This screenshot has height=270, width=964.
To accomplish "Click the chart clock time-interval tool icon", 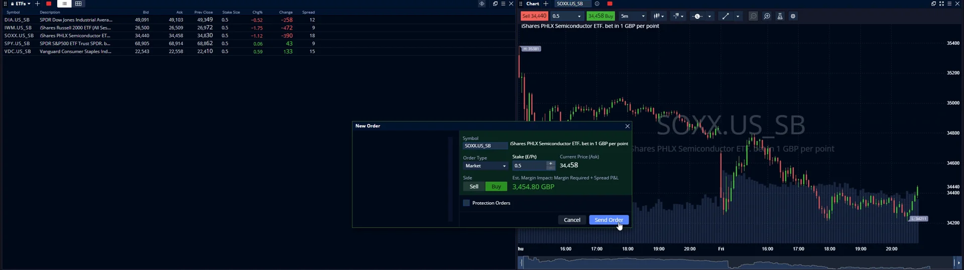I will coord(697,16).
